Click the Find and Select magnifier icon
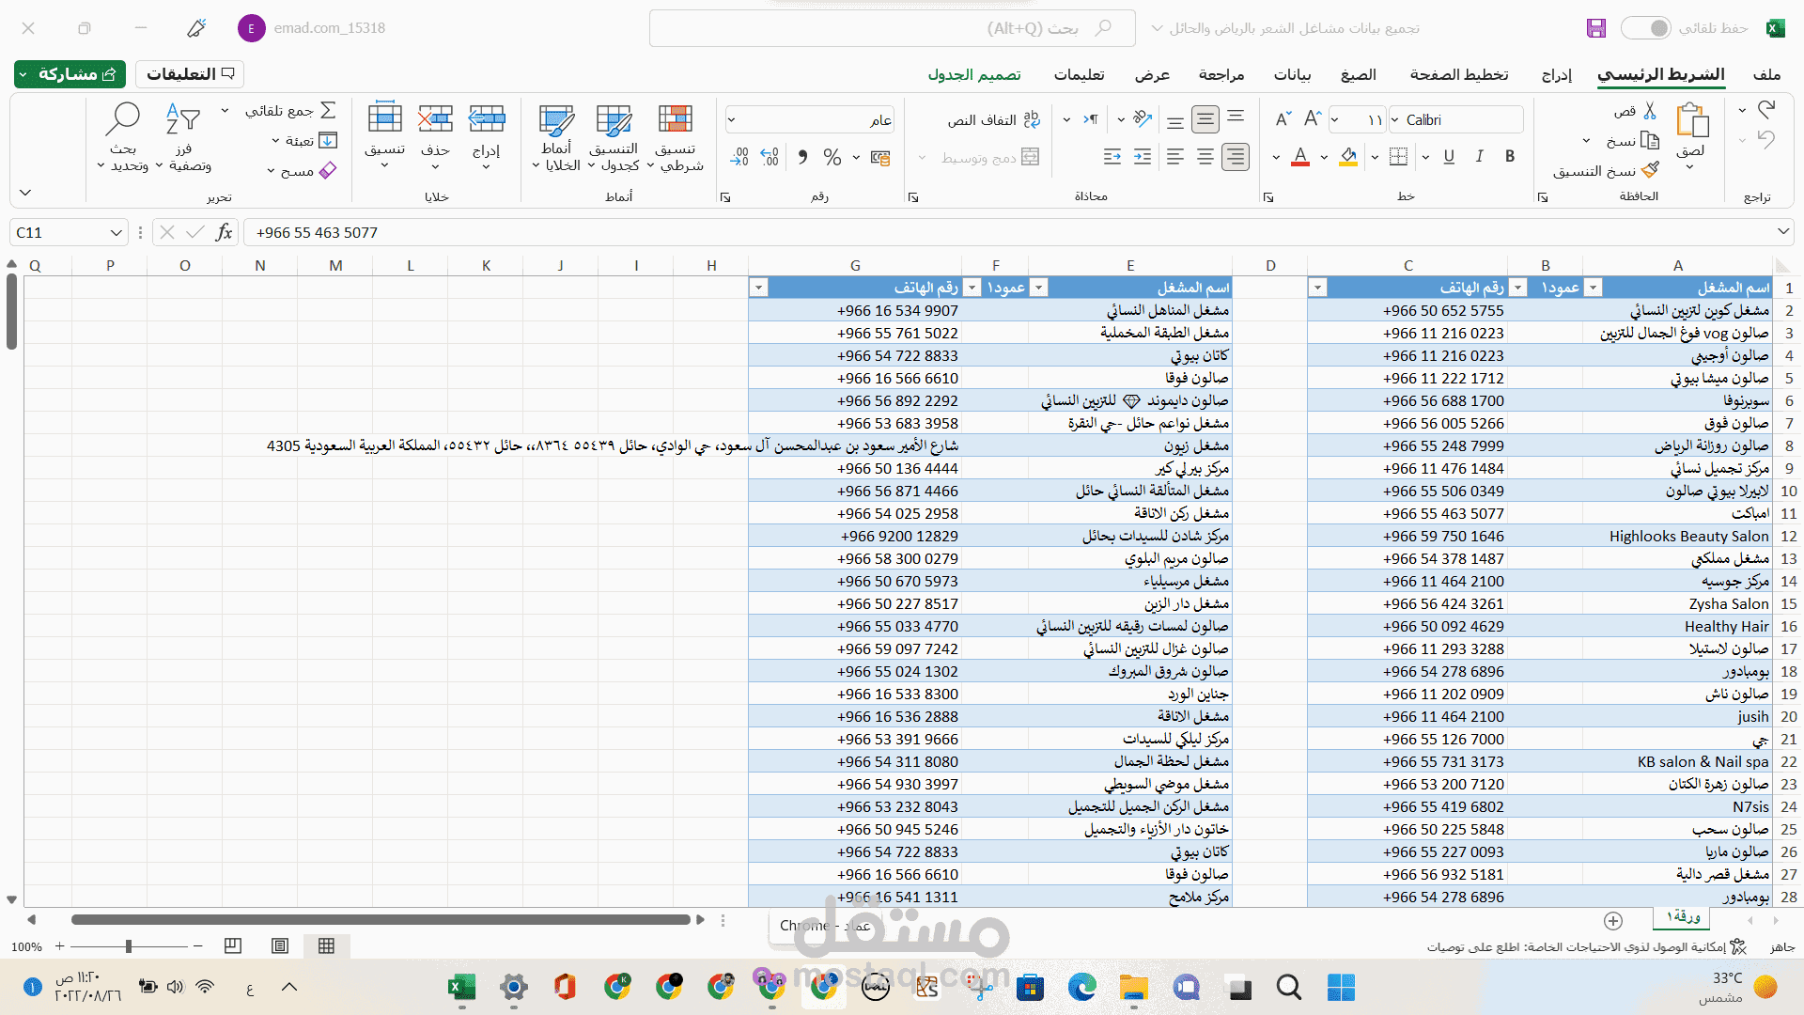Image resolution: width=1804 pixels, height=1015 pixels. coord(123,119)
